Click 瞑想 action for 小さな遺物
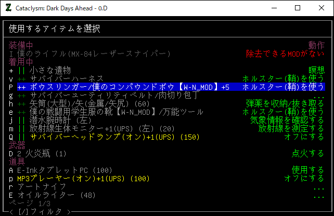This screenshot has height=216, width=334. click(316, 70)
